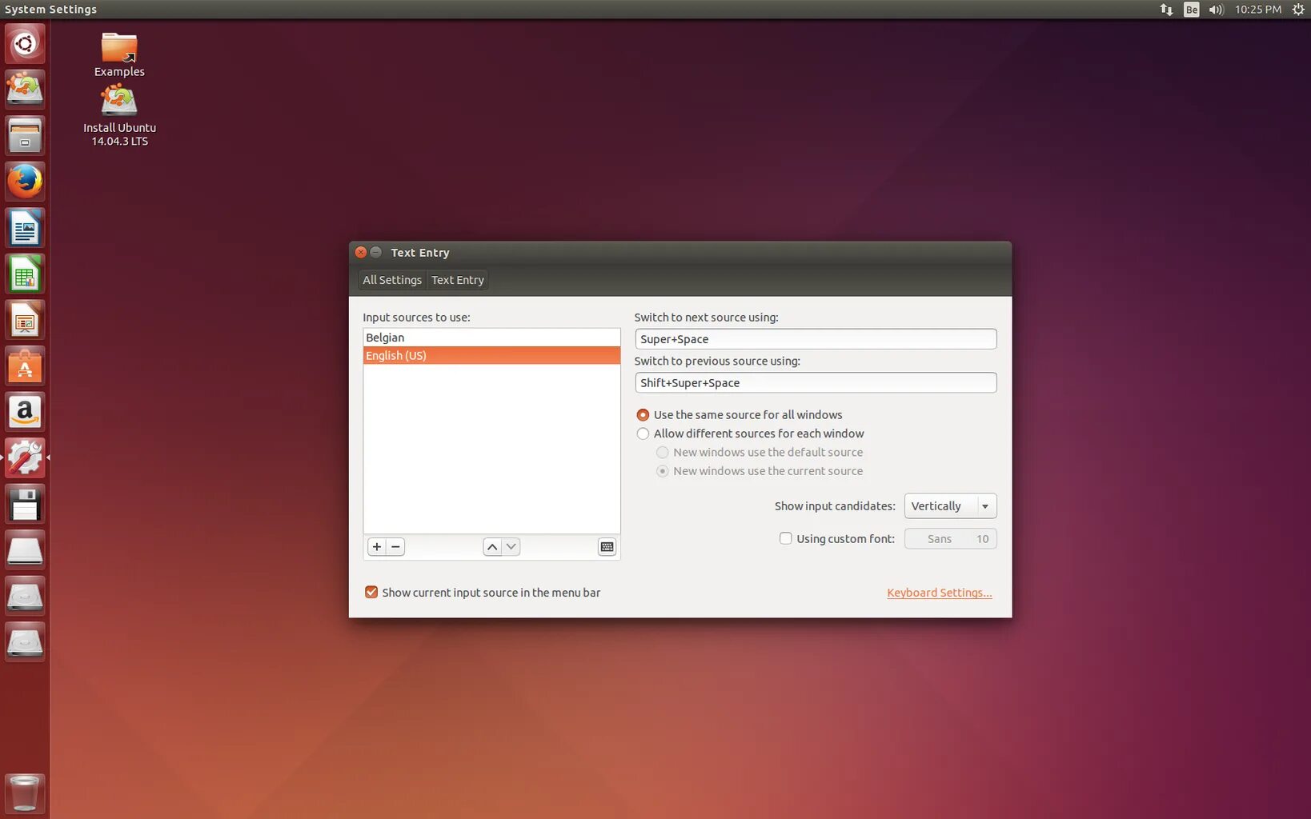1311x819 pixels.
Task: Show keyboard layout preview
Action: pyautogui.click(x=607, y=547)
